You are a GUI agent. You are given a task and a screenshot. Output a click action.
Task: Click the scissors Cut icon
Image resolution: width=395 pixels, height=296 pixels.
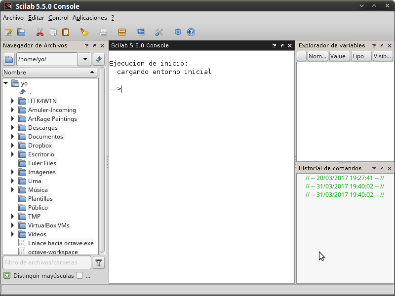pyautogui.click(x=40, y=33)
